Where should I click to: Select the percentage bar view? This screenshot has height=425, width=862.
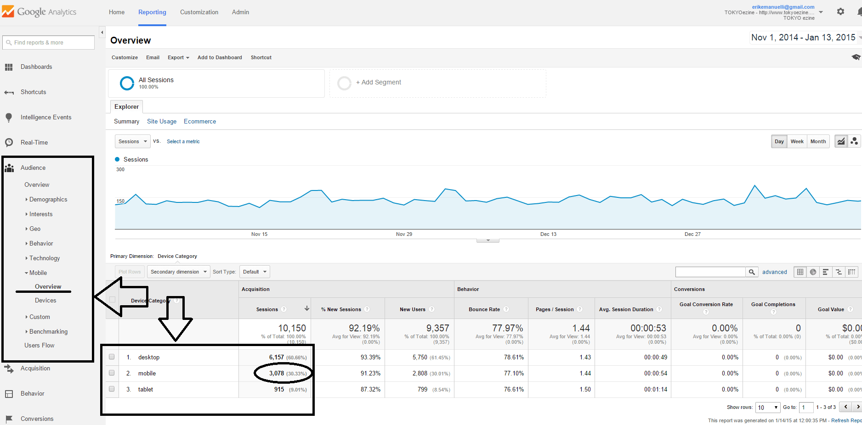[825, 272]
